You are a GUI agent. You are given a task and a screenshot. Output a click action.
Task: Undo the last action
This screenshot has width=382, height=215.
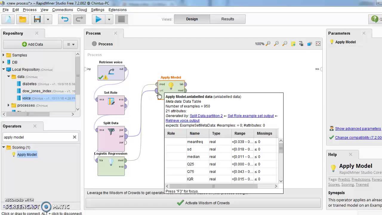click(65, 19)
